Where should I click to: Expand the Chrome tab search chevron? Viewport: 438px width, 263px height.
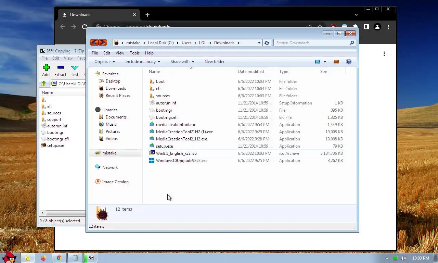tap(356, 15)
